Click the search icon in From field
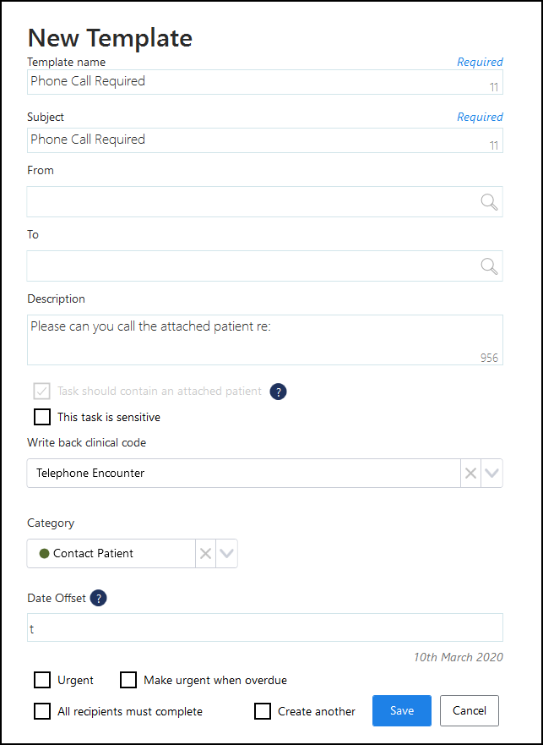The width and height of the screenshot is (543, 745). [x=489, y=202]
